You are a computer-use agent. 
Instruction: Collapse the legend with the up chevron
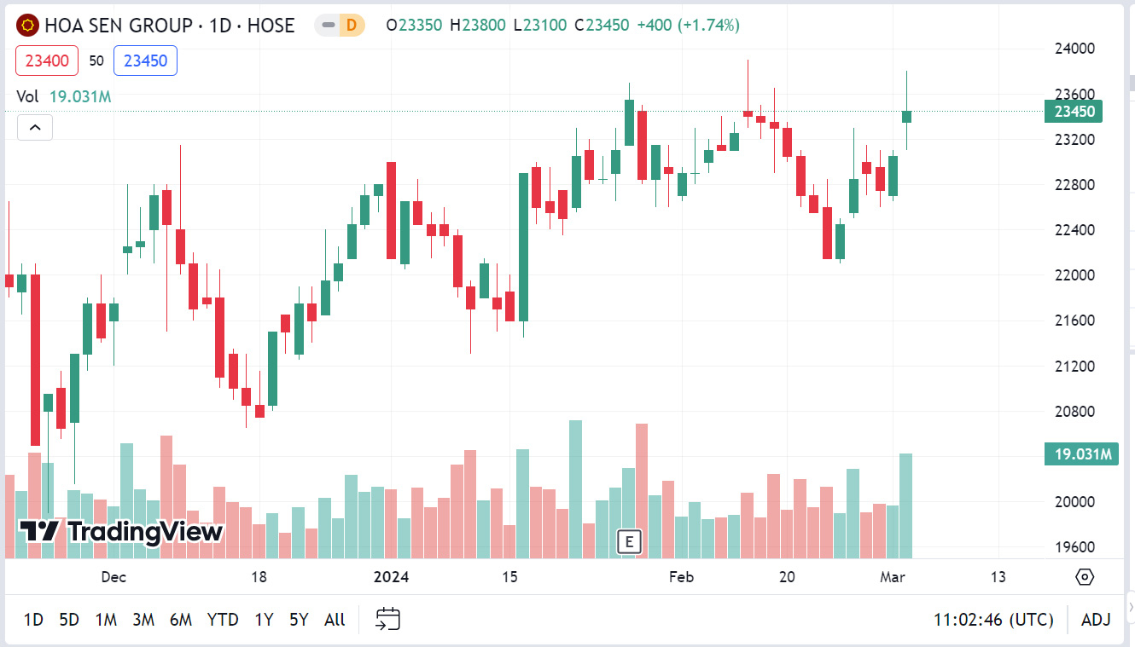(35, 126)
